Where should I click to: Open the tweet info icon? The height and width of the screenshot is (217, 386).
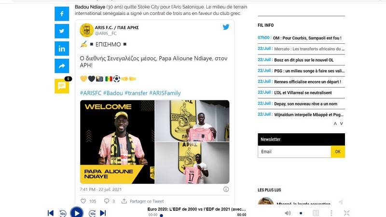click(x=226, y=189)
